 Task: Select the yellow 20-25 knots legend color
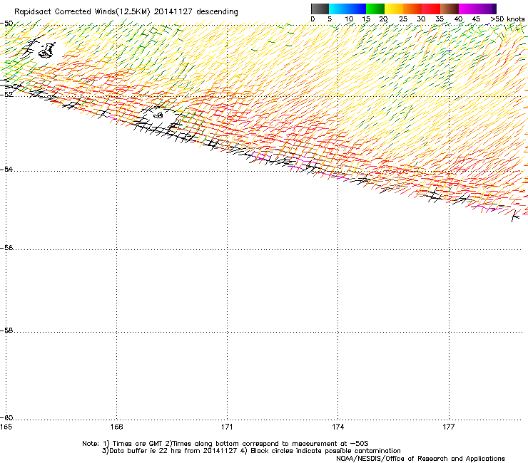[394, 9]
